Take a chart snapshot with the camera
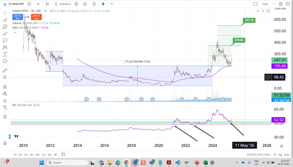Viewport: 293px width, 167px height. click(x=288, y=4)
